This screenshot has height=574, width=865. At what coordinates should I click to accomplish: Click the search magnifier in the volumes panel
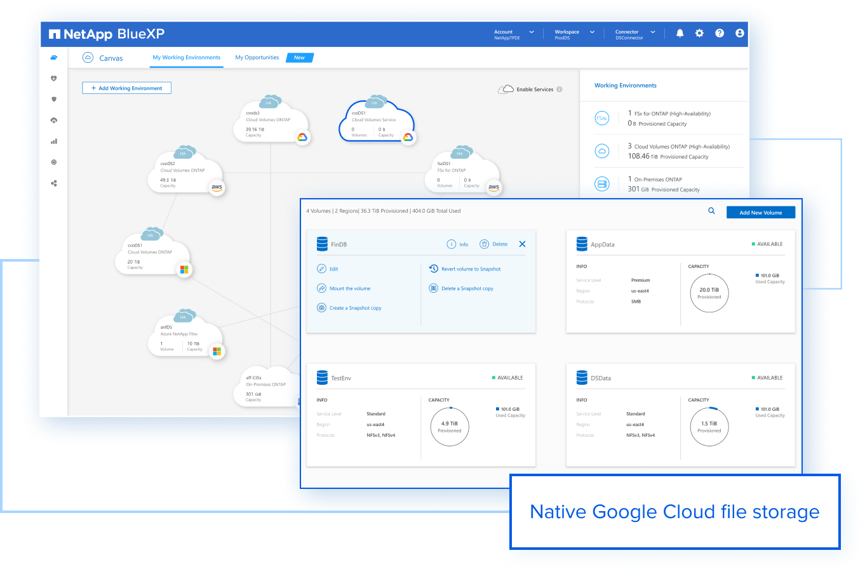click(711, 210)
